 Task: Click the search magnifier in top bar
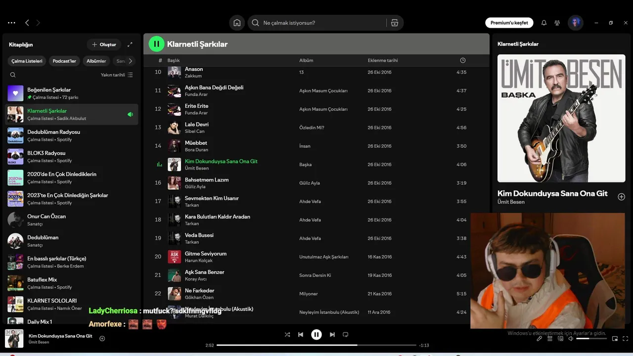(256, 23)
